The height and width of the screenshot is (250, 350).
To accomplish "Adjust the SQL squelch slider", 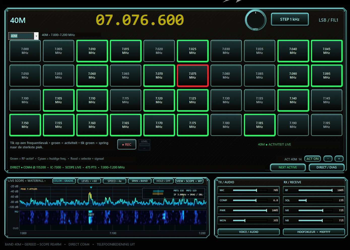I will (315, 200).
